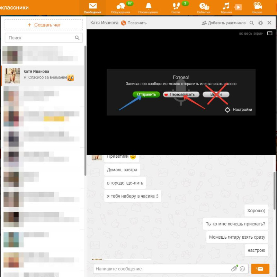Click the music player play icon
Image resolution: width=277 pixels, height=277 pixels.
[238, 7]
